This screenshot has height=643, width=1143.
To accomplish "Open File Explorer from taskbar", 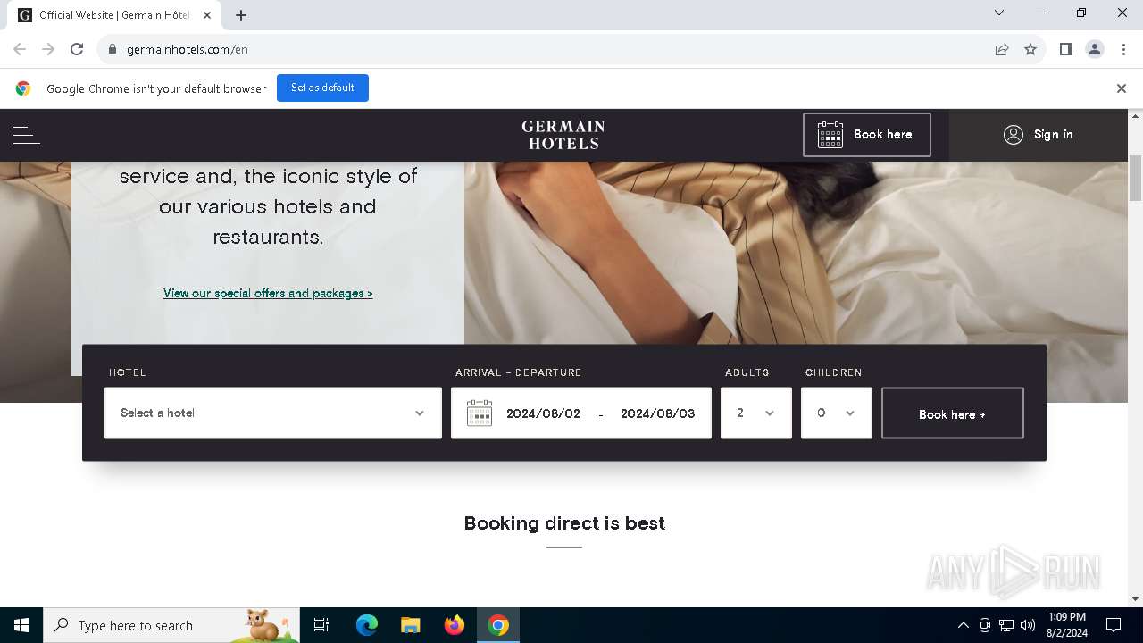I will [411, 625].
